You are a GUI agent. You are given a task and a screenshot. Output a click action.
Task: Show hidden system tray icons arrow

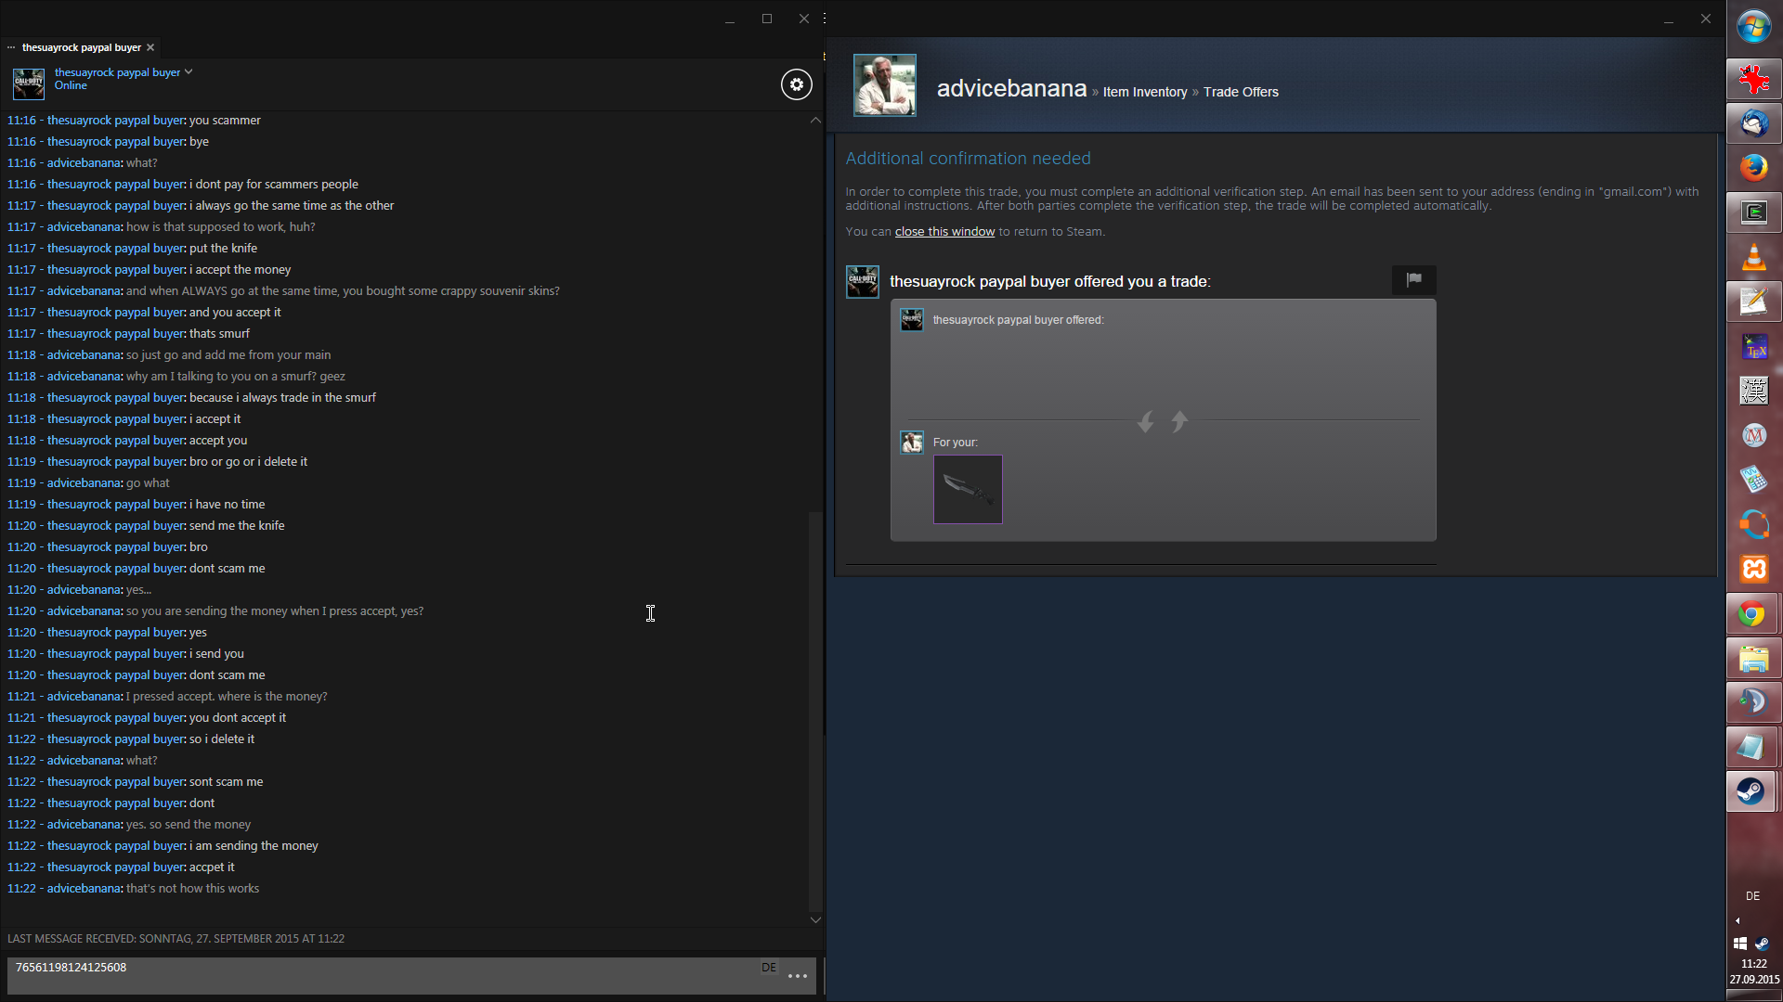coord(1737,921)
